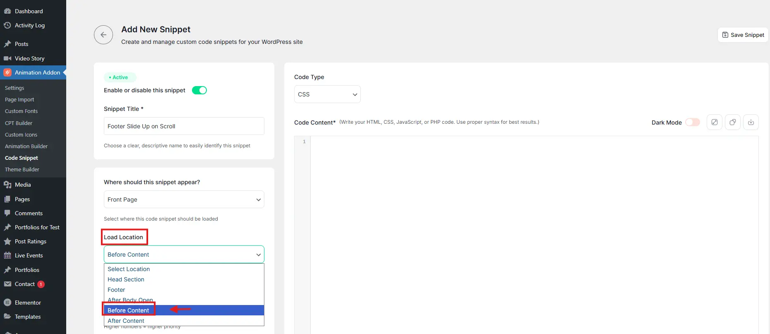
Task: Turn on Dark Mode toggle
Action: point(692,122)
